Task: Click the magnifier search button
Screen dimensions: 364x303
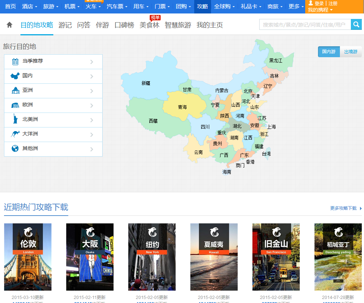Action: point(356,24)
